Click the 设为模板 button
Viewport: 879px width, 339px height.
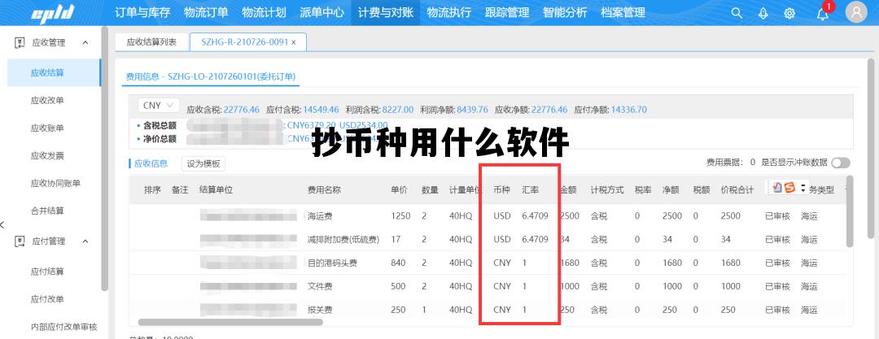tap(203, 163)
